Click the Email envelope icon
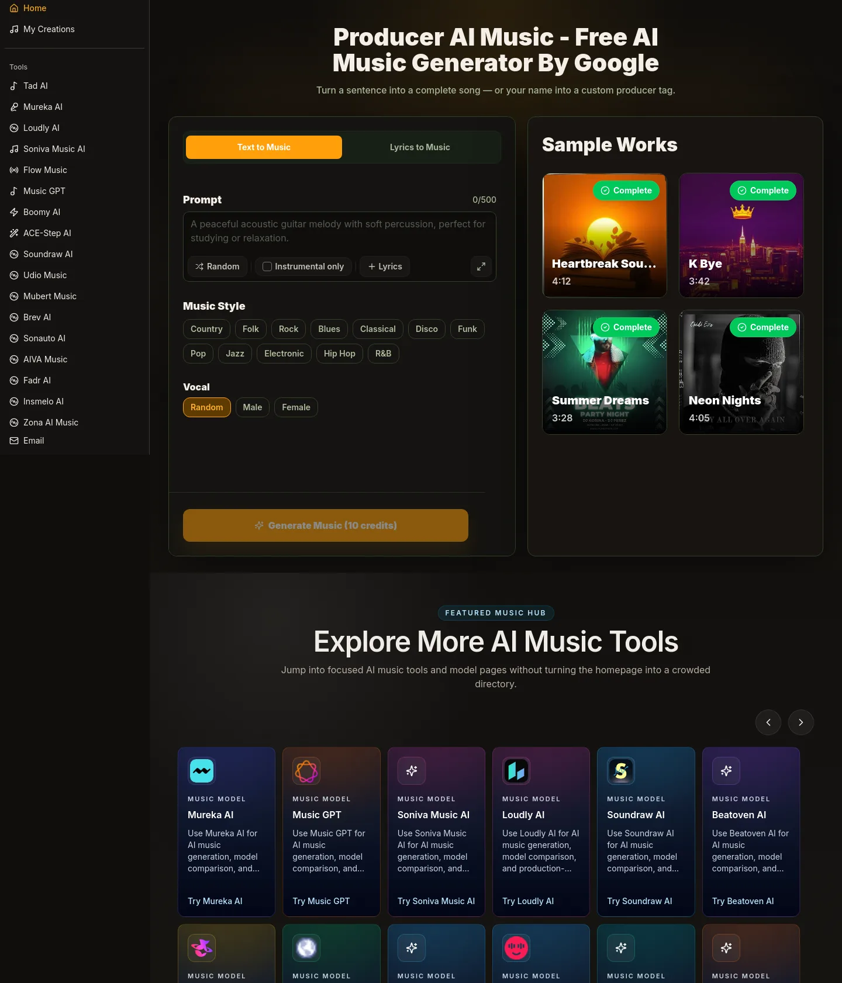Screen dimensions: 842x983 point(14,441)
